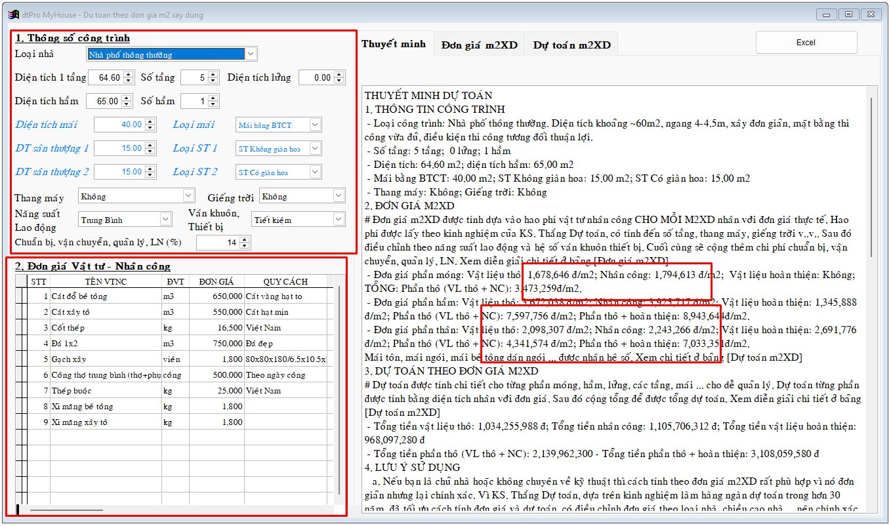Screen dimensions: 891x526
Task: Increase Số hầm spinner value
Action: pyautogui.click(x=213, y=98)
